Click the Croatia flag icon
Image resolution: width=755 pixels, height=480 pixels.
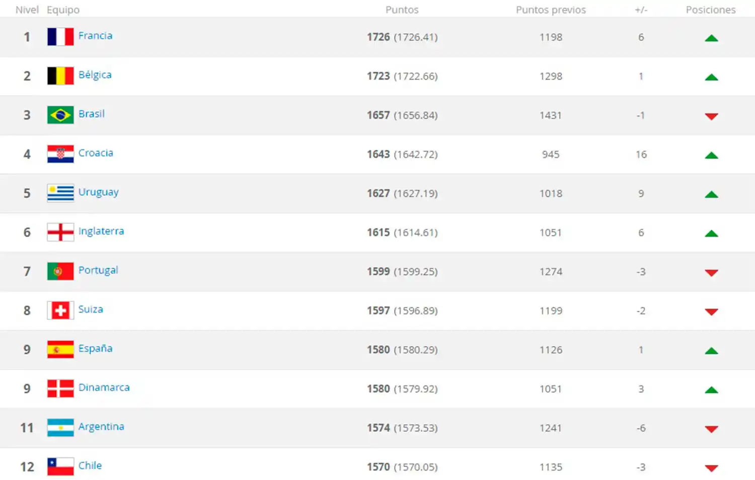coord(60,154)
